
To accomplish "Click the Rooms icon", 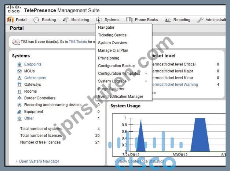I will tap(19, 92).
